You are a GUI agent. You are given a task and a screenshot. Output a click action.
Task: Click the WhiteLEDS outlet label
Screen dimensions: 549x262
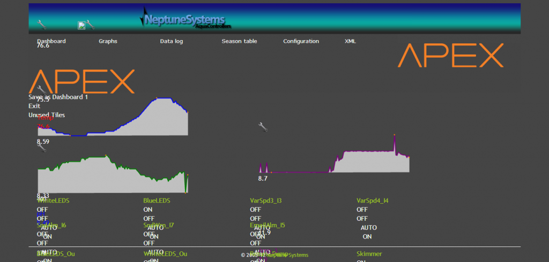click(53, 201)
